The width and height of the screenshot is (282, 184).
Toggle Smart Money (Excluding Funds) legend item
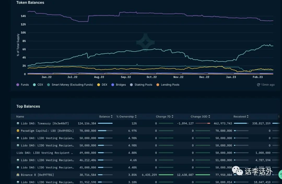[70, 85]
